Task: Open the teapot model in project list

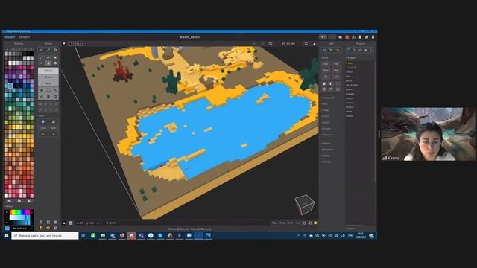Action: (350, 116)
